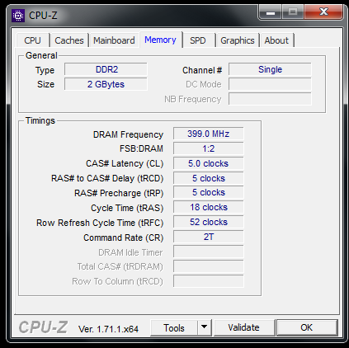Open the About tab
349x348 pixels.
click(x=276, y=40)
